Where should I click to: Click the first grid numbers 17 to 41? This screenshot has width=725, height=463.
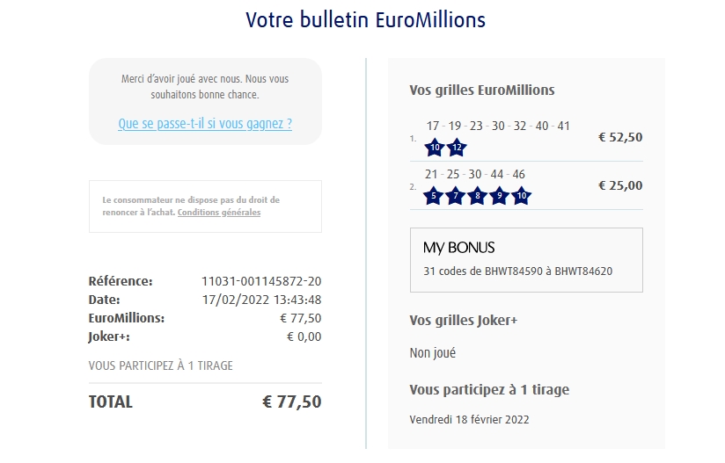(498, 126)
